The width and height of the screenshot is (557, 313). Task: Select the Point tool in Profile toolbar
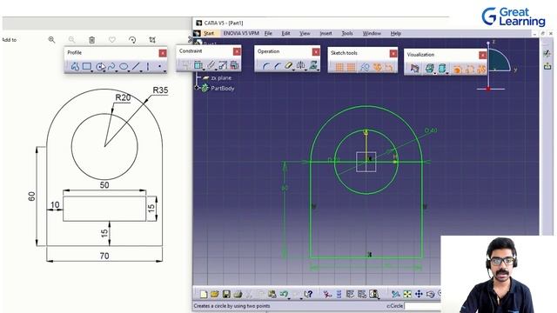(x=160, y=66)
